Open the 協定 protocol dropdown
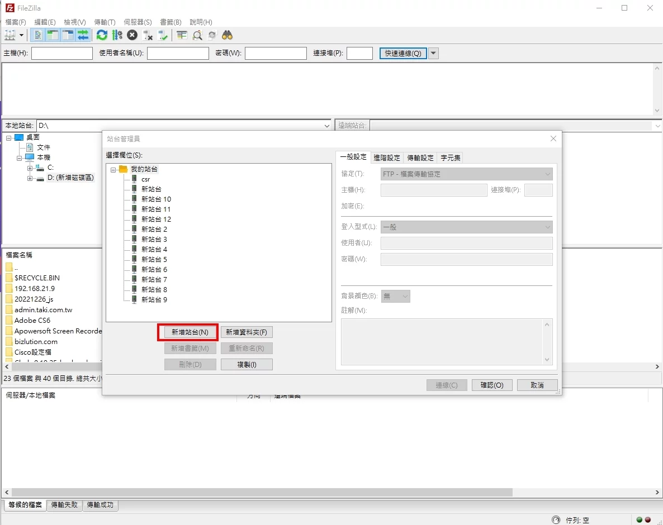Screen dimensions: 663x525 466,174
